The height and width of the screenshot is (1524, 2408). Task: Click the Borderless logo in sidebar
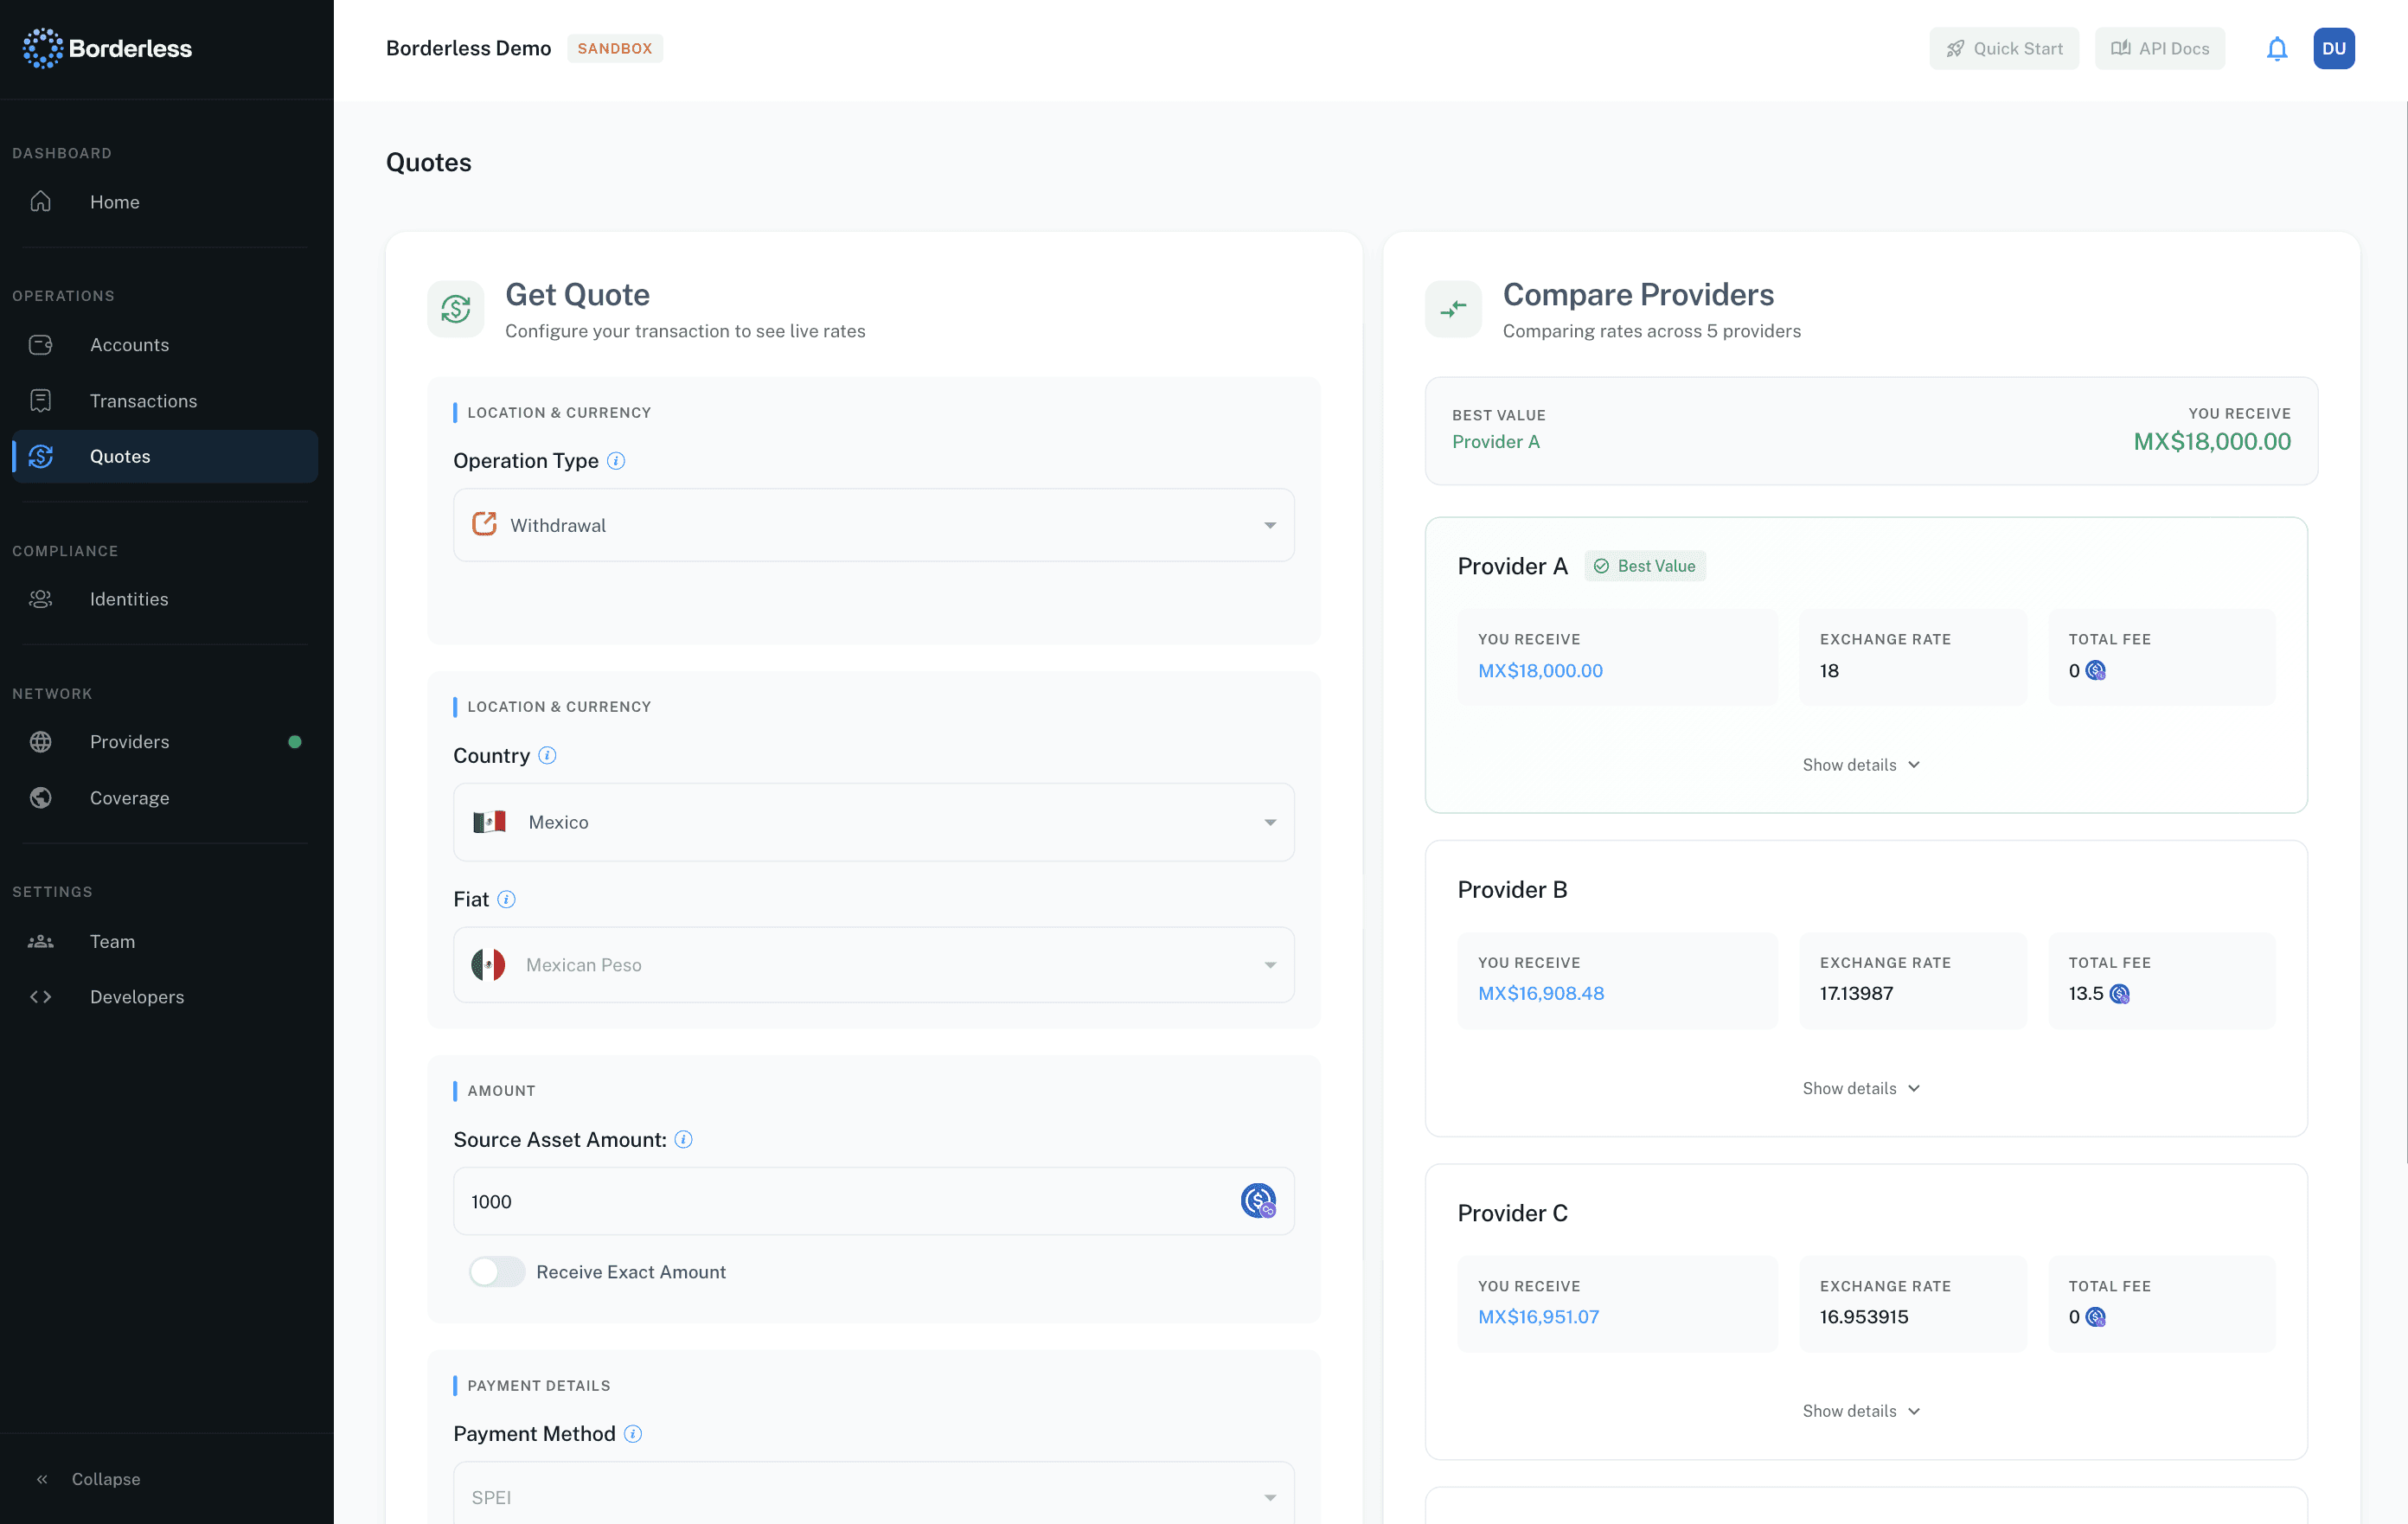(x=107, y=48)
